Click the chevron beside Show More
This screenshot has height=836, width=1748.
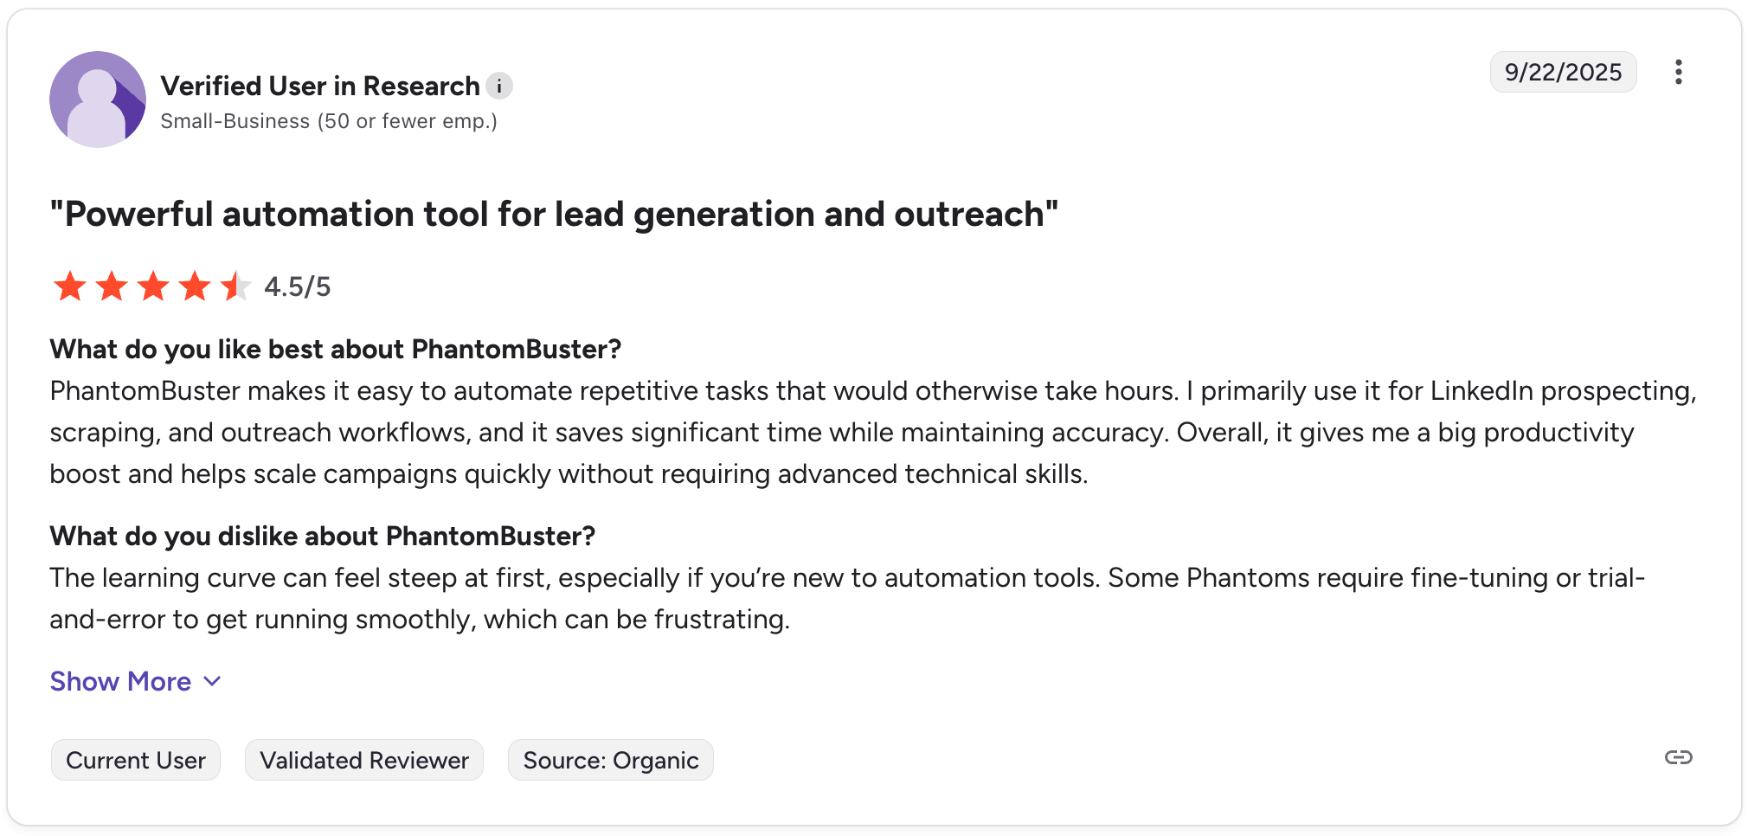coord(212,682)
